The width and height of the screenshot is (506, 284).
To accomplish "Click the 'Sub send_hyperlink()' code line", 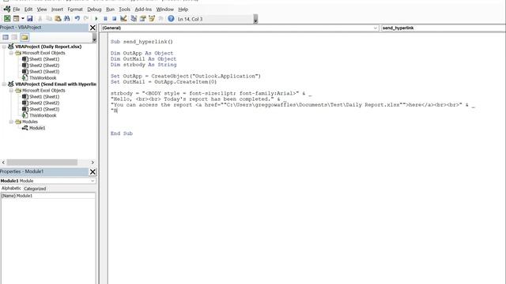I will click(142, 42).
